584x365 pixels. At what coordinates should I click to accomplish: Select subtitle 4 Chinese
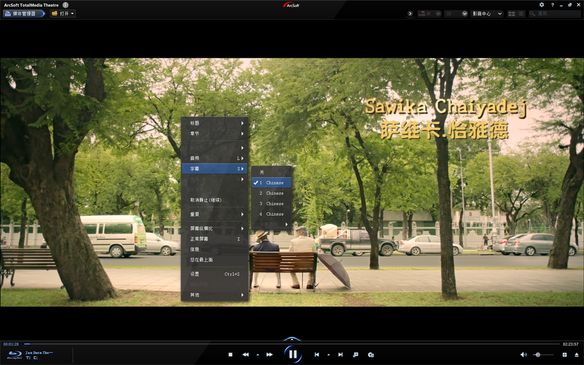click(x=271, y=214)
